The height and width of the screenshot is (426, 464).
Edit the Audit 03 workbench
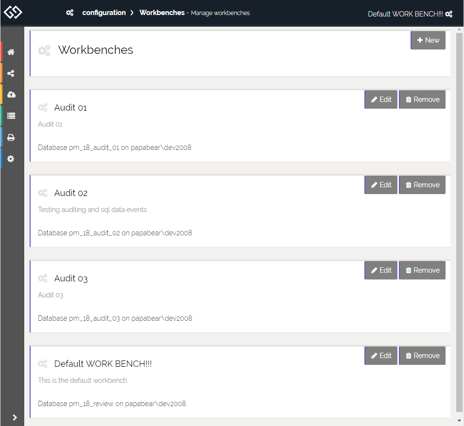381,270
